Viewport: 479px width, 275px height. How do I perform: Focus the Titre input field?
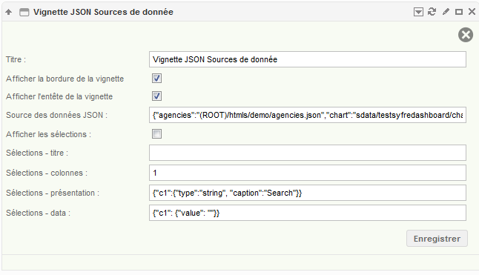308,59
